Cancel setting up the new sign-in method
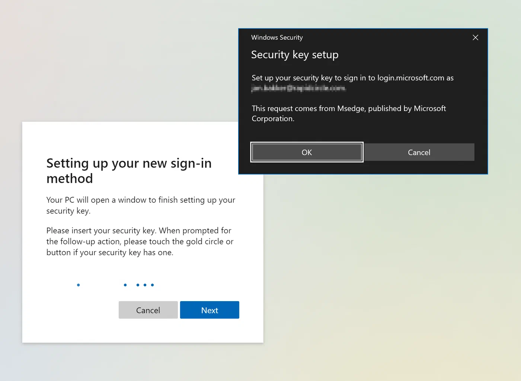This screenshot has width=521, height=381. (148, 310)
